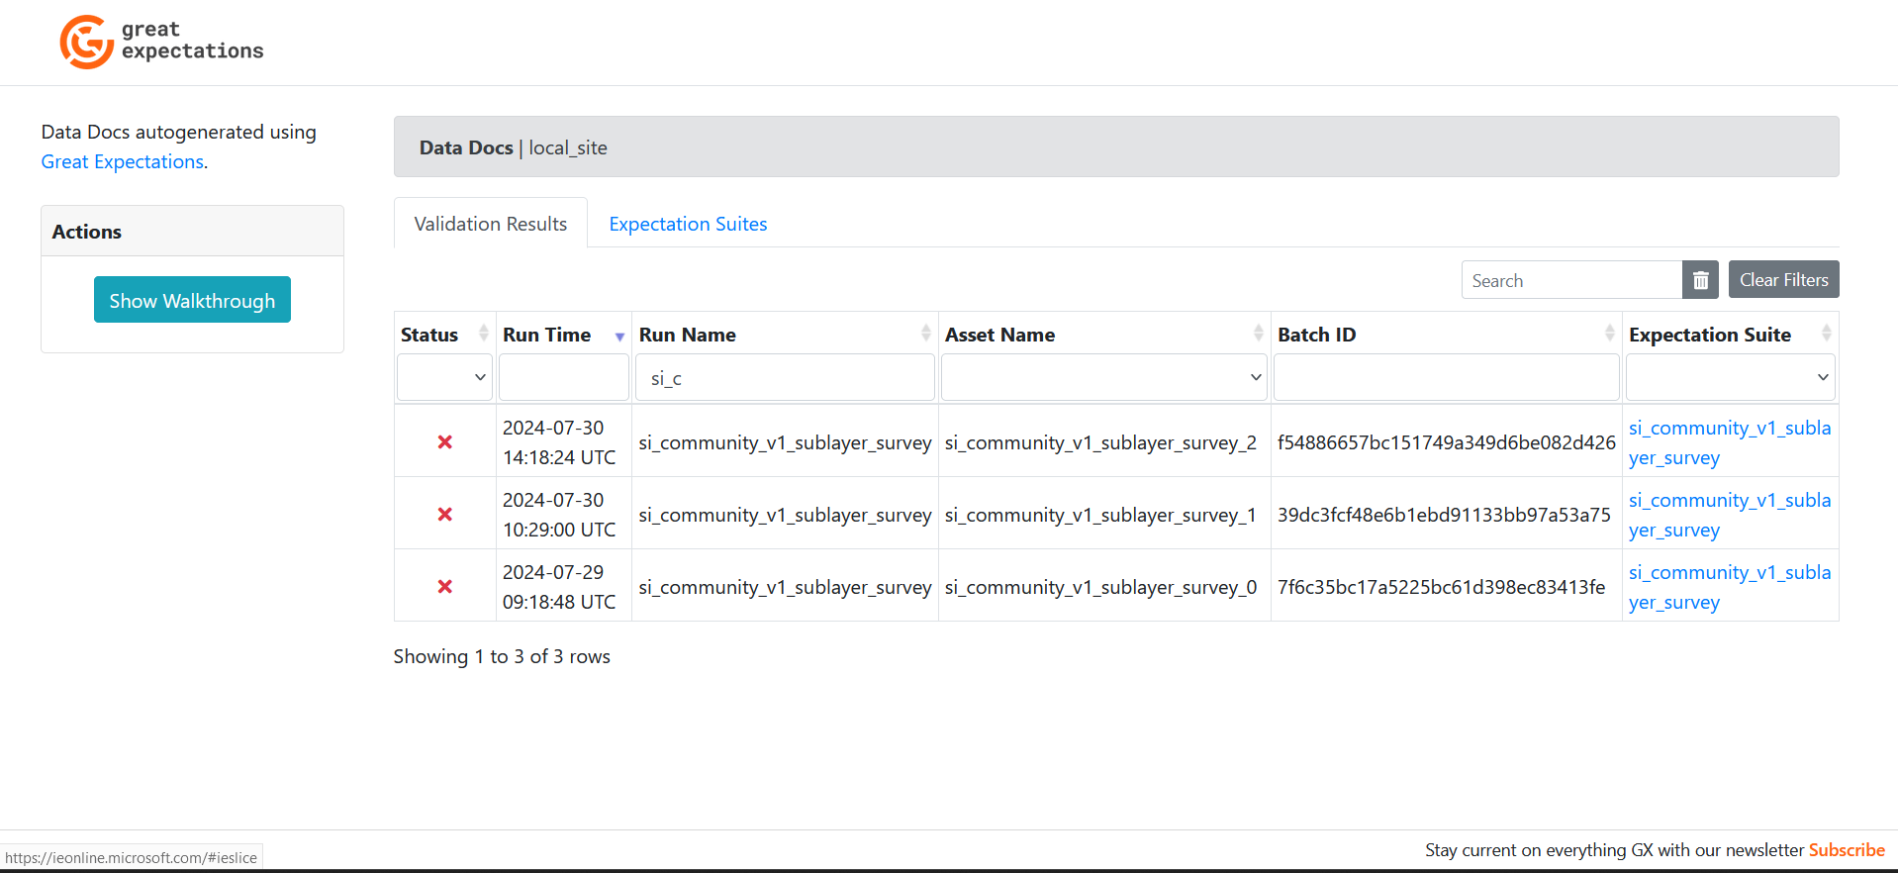Sort by Expectation Suite column arrows
Viewport: 1898px width, 873px height.
coord(1826,334)
